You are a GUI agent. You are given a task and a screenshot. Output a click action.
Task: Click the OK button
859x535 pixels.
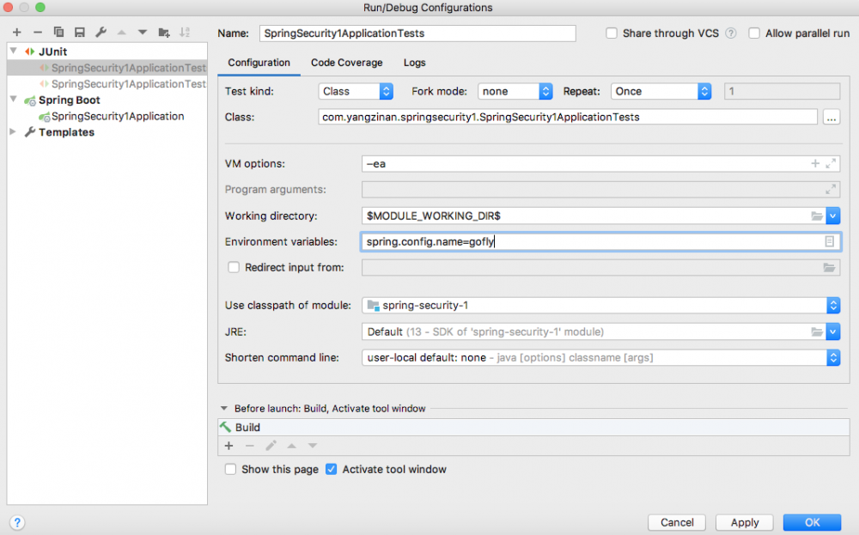pyautogui.click(x=811, y=522)
